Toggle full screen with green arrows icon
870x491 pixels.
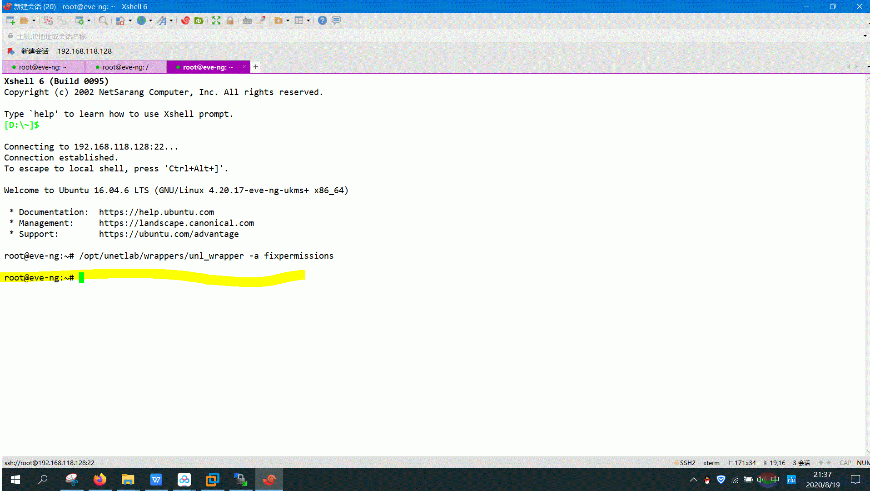216,20
